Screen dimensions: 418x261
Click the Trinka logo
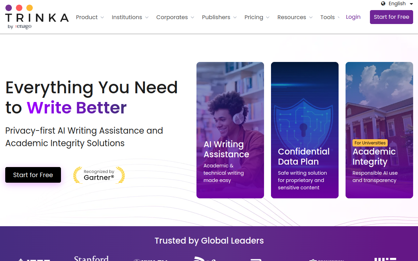[x=37, y=17]
